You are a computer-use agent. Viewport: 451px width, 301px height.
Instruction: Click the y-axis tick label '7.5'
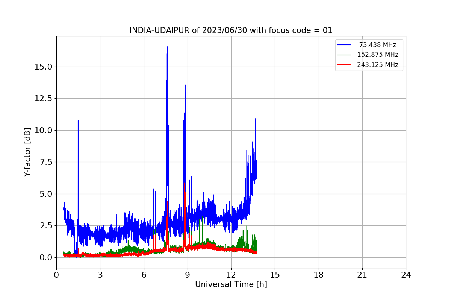point(47,162)
